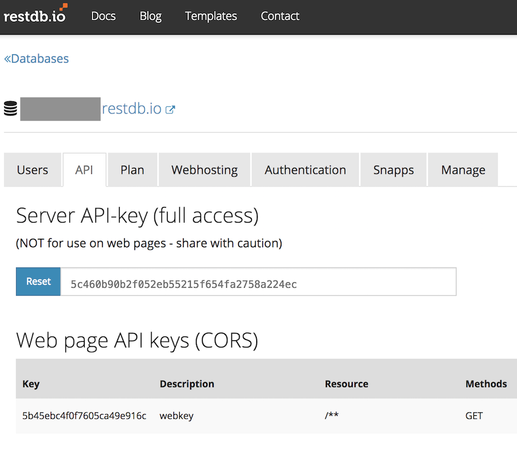This screenshot has height=451, width=517.
Task: Click the Key column header
Action: [x=31, y=384]
